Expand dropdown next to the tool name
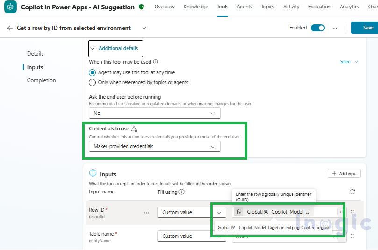The image size is (378, 250). pos(144,28)
